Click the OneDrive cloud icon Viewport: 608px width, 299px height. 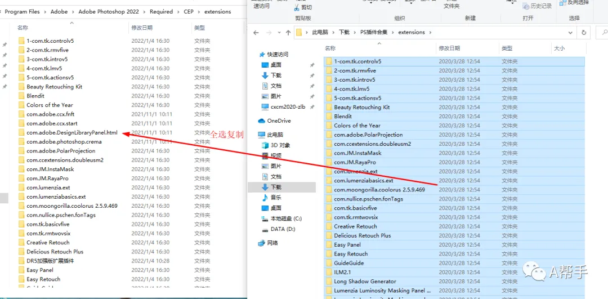261,121
